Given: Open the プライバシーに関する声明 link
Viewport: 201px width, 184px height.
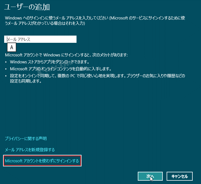Looking at the screenshot, I should pyautogui.click(x=26, y=138).
